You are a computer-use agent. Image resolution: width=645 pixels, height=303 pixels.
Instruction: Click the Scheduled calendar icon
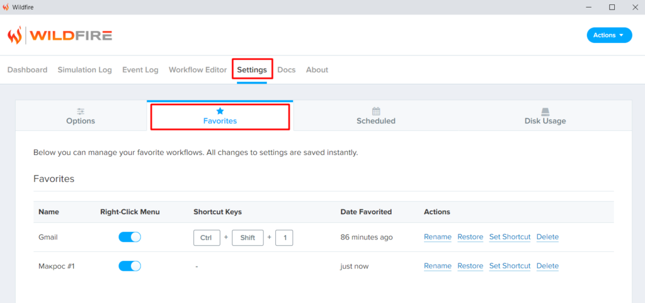376,111
